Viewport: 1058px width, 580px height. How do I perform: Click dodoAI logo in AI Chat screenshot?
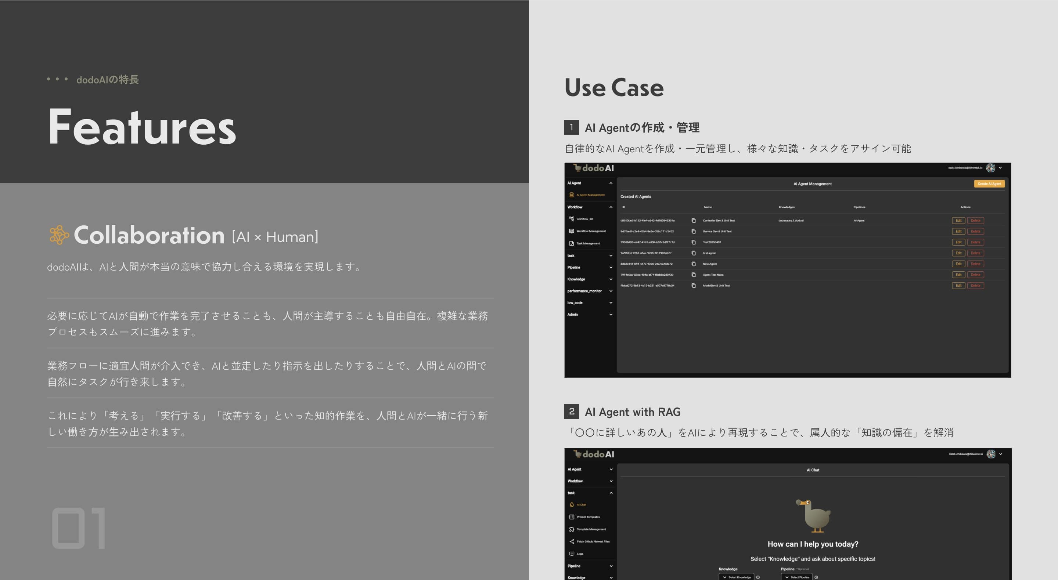tap(594, 454)
